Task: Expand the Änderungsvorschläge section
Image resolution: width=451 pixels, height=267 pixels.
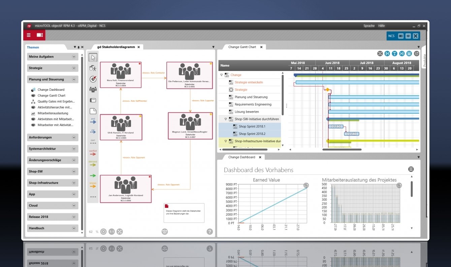Action: click(74, 160)
